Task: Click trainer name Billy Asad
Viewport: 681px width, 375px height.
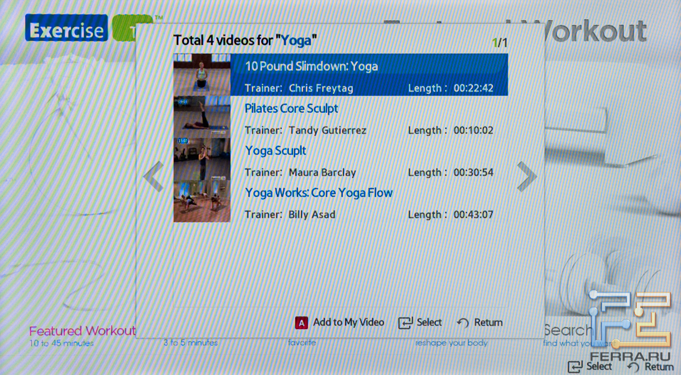Action: coord(312,214)
